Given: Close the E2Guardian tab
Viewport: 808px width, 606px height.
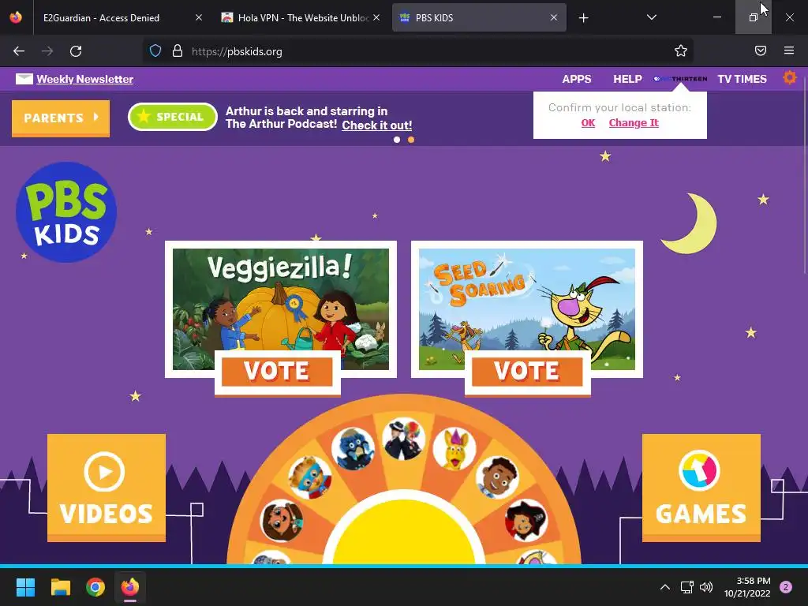Looking at the screenshot, I should click(x=199, y=17).
